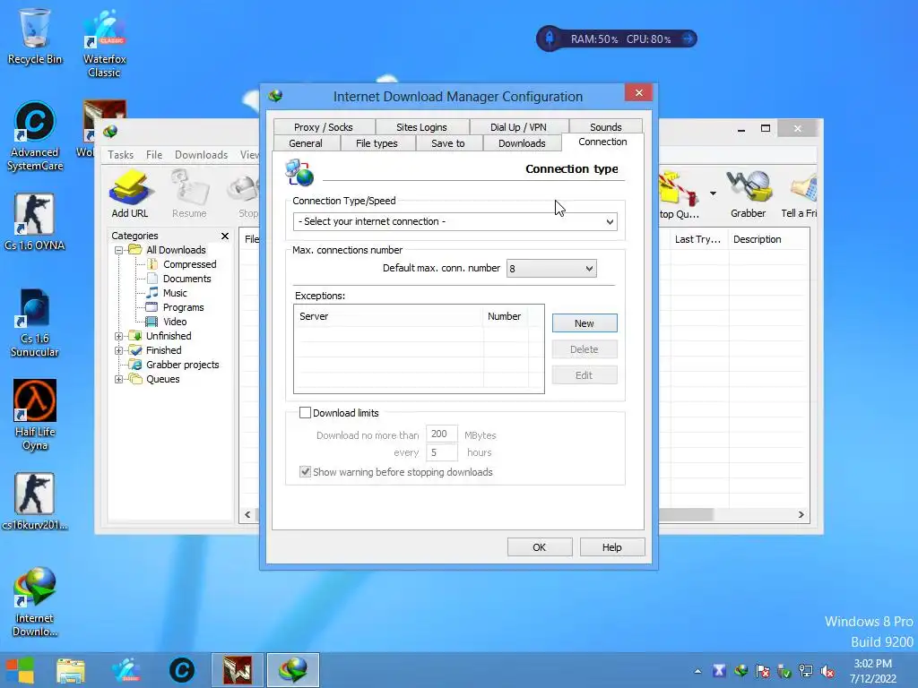
Task: Switch to the Sounds tab
Action: pos(605,127)
